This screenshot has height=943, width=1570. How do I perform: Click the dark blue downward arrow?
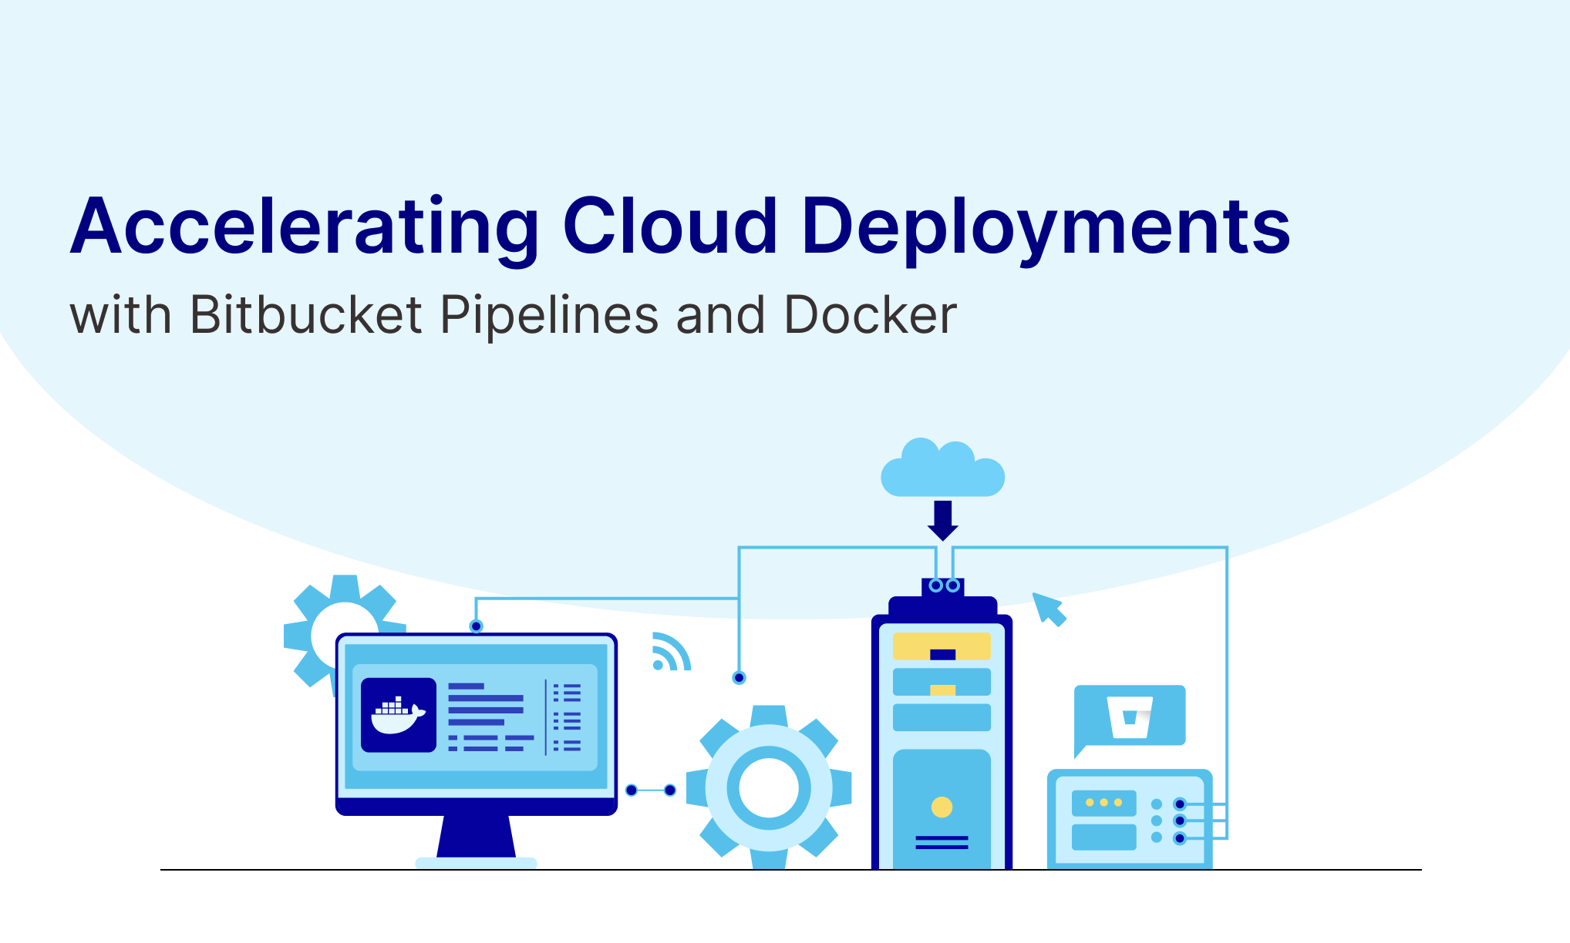point(942,521)
